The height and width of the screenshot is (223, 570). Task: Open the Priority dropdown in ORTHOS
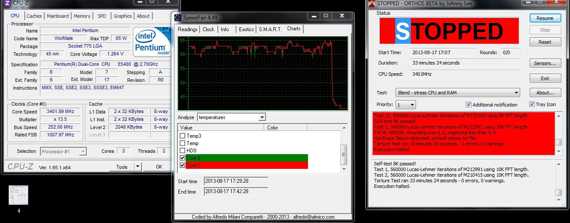[406, 105]
